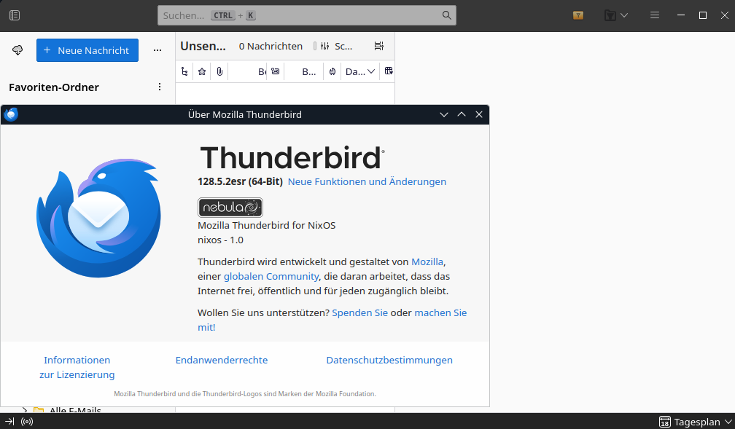
Task: Click the column picker icon in the list header
Action: (x=388, y=71)
